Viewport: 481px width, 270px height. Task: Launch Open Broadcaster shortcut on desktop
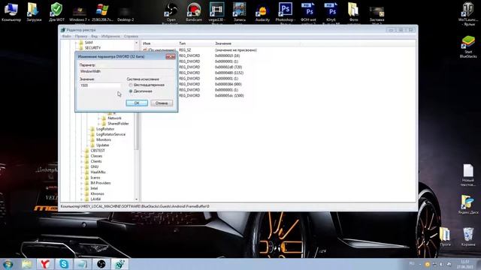[x=171, y=13]
